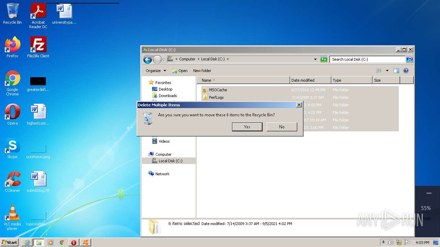Expand the dropdown arrow after Local Disk breadcrumb

pos(228,59)
